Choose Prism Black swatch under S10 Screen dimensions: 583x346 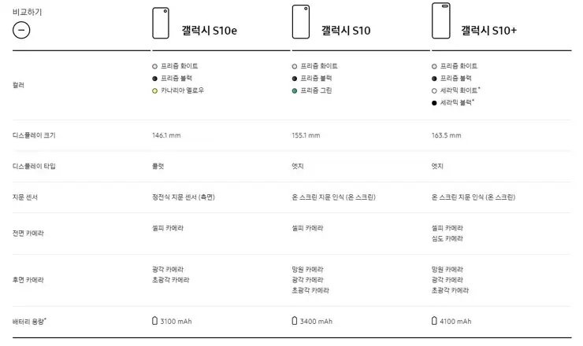click(x=295, y=79)
